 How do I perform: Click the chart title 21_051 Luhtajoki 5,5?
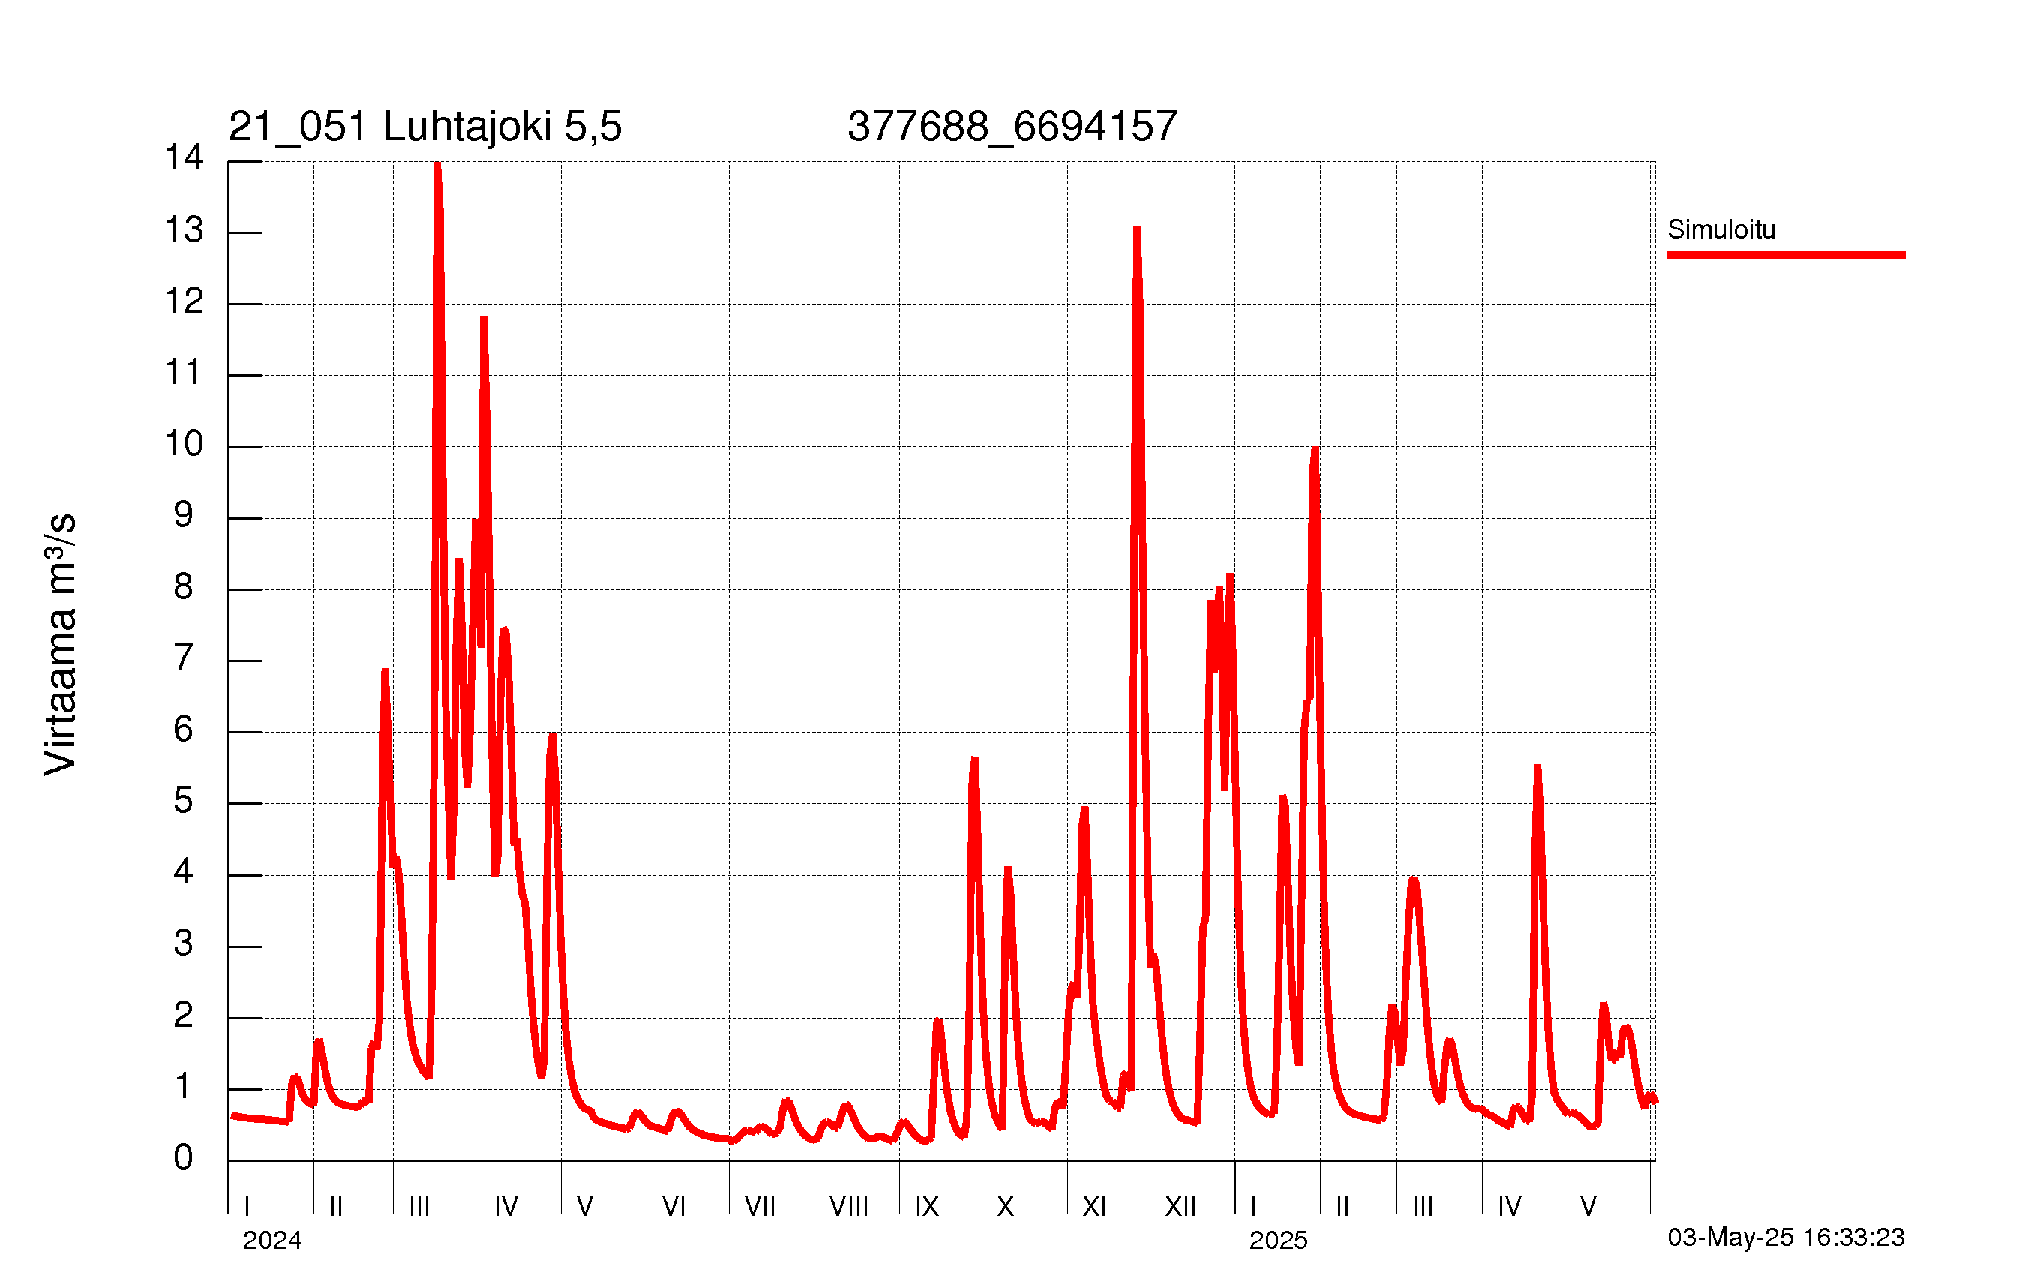[424, 127]
